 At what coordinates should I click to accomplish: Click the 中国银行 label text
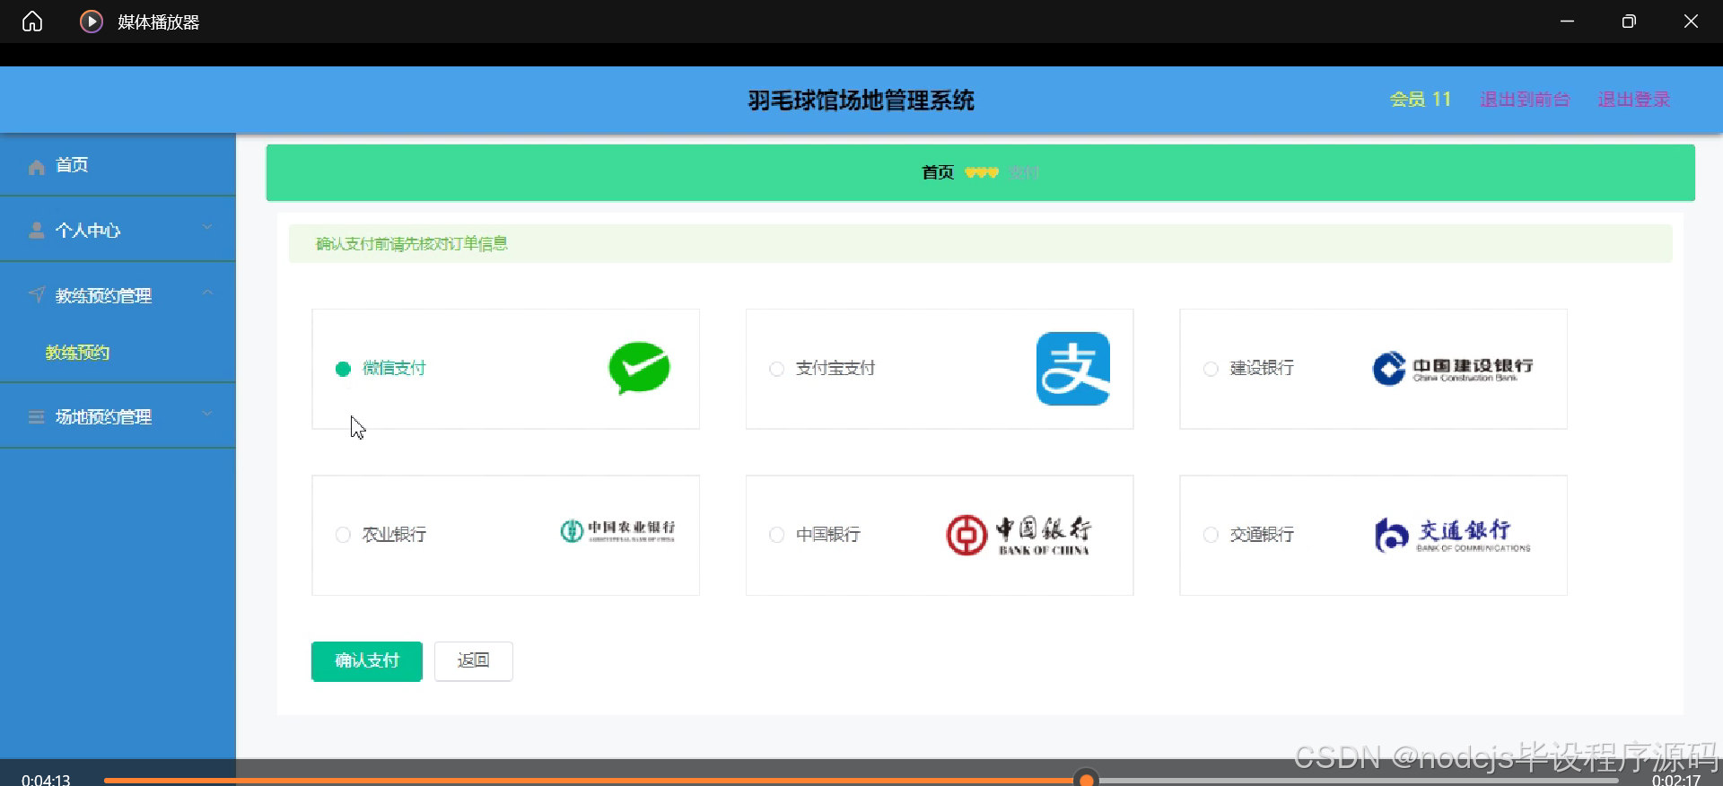pyautogui.click(x=828, y=535)
